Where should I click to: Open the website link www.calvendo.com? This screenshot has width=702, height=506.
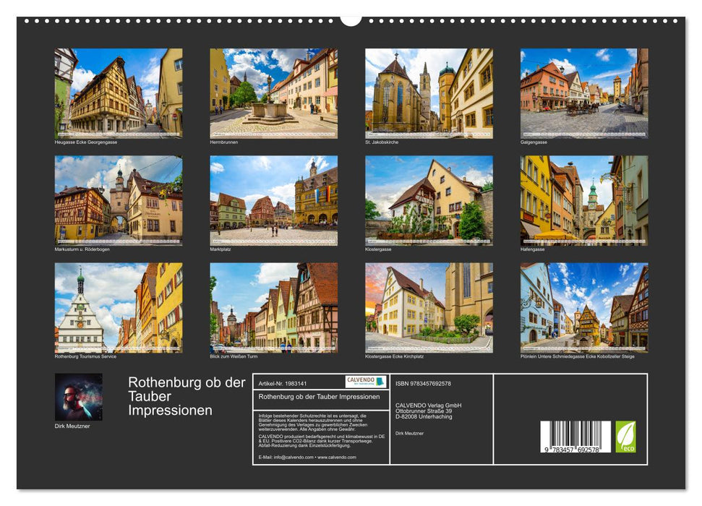336,458
